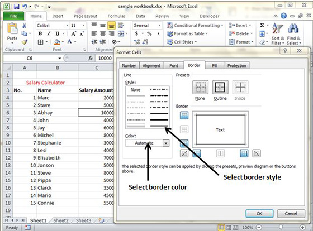Toggle the diagonal down border button
The height and width of the screenshot is (231, 313).
pos(257,153)
